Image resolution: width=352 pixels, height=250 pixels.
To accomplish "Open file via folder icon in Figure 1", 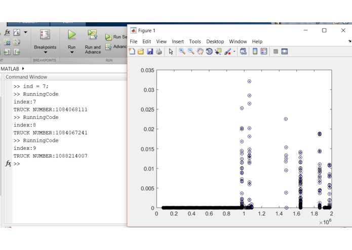I will point(141,52).
